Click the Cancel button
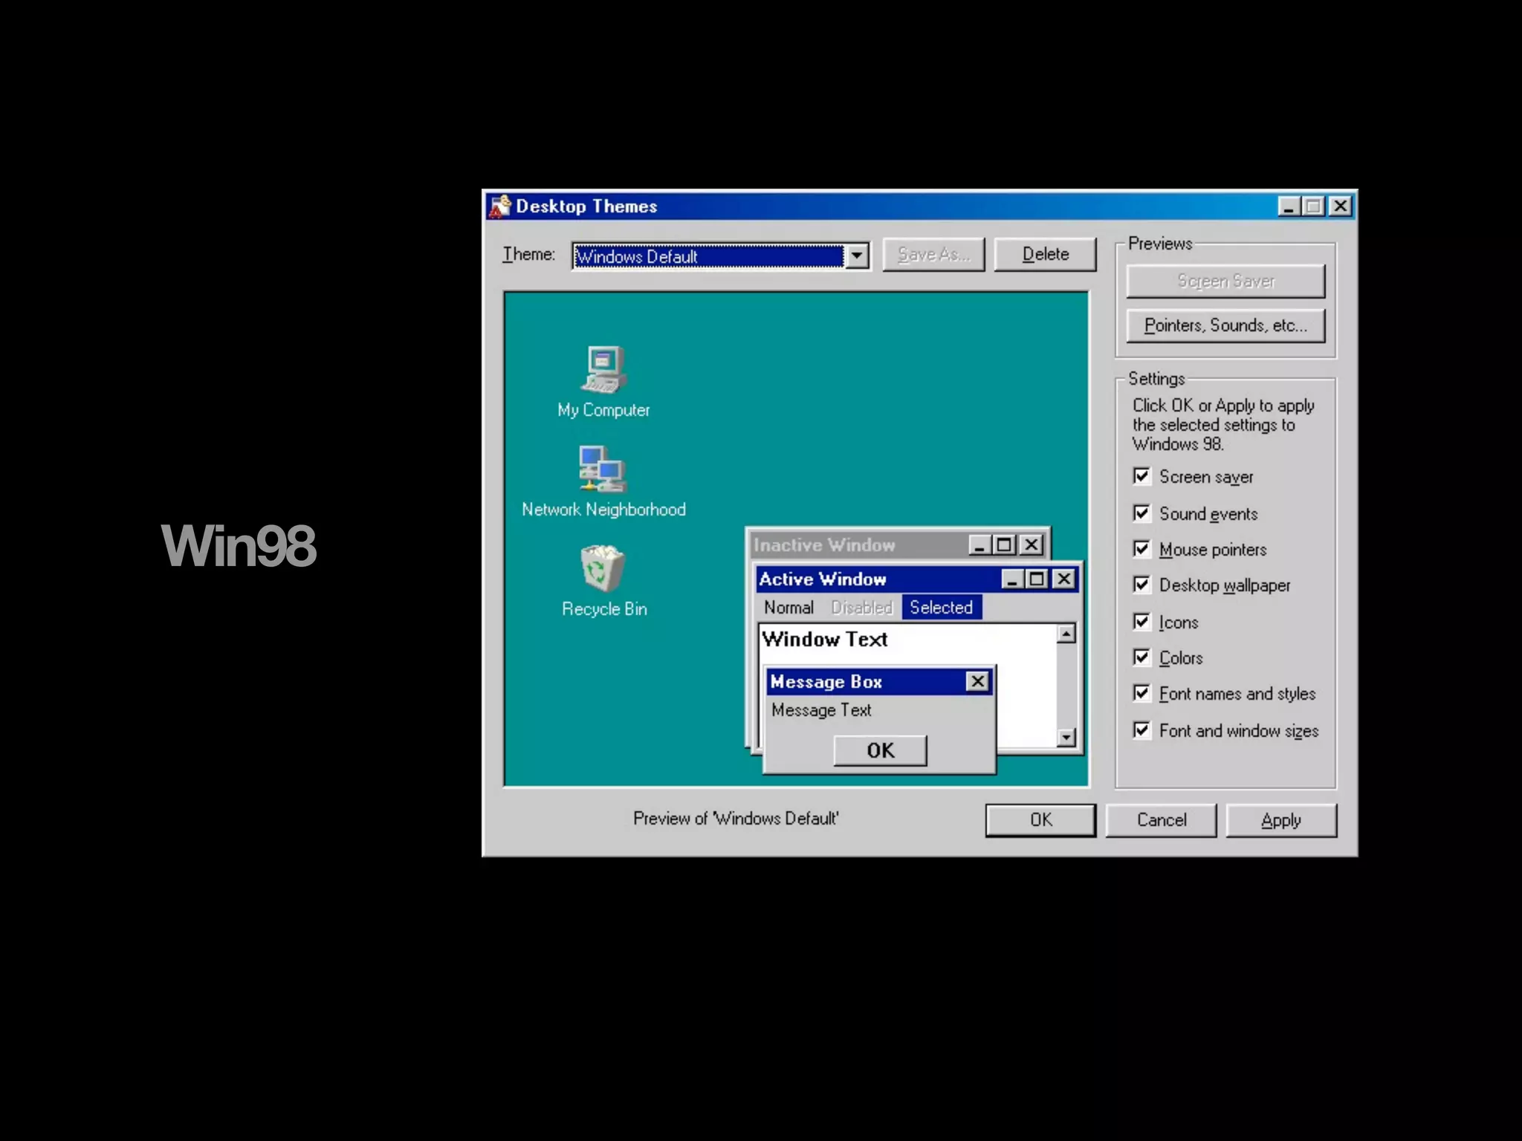The image size is (1522, 1141). [x=1161, y=820]
